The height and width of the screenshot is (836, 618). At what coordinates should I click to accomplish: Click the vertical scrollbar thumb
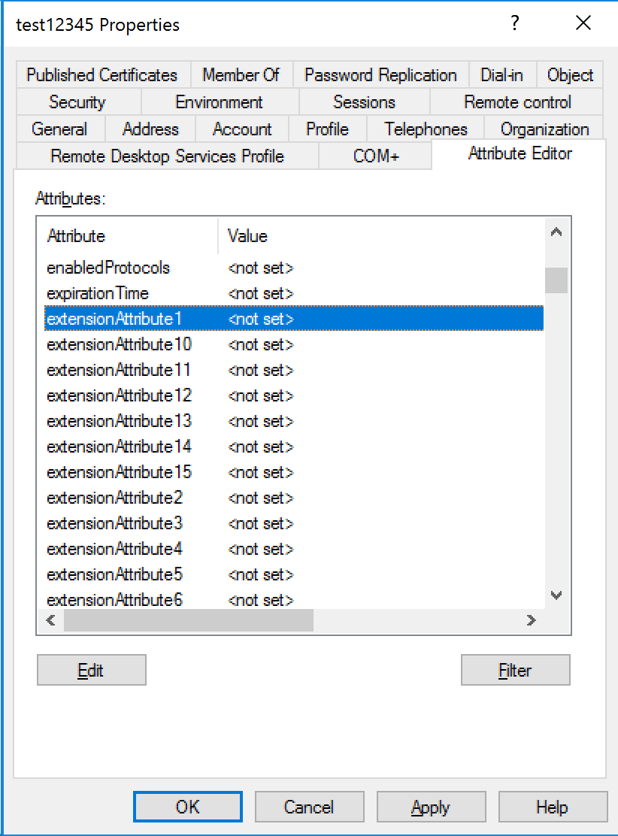pos(556,280)
